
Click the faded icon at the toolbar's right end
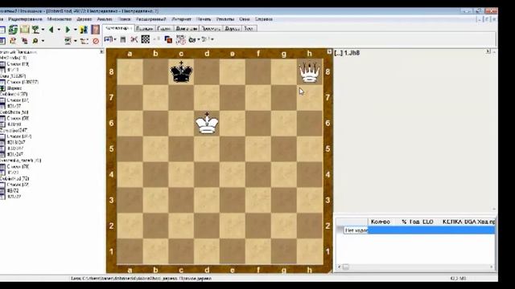coord(205,39)
